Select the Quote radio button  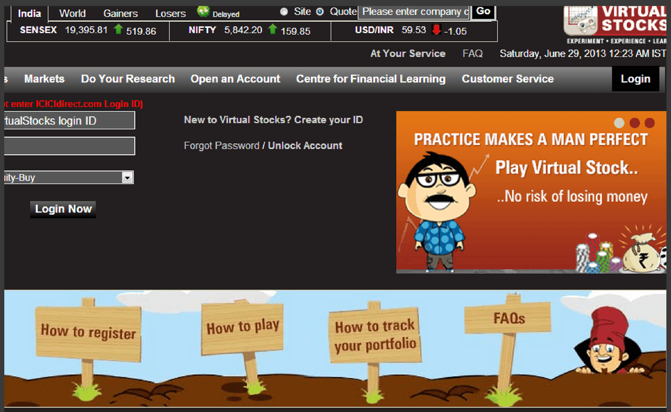[x=320, y=12]
